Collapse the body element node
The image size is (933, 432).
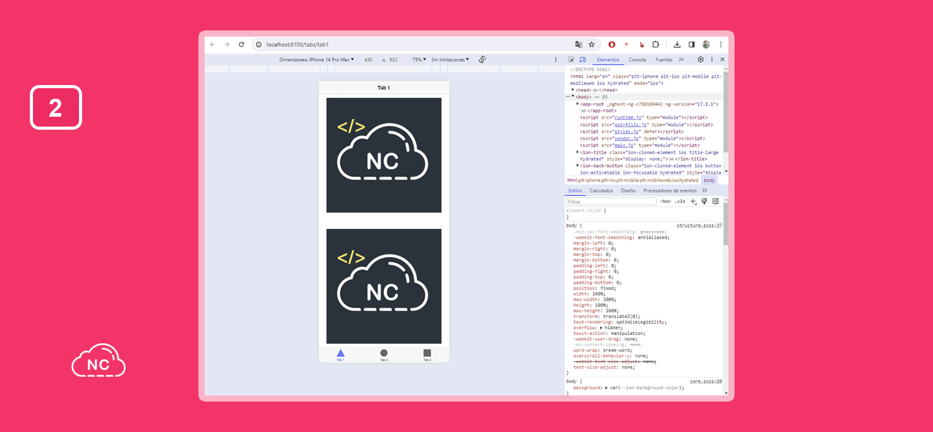click(x=573, y=96)
